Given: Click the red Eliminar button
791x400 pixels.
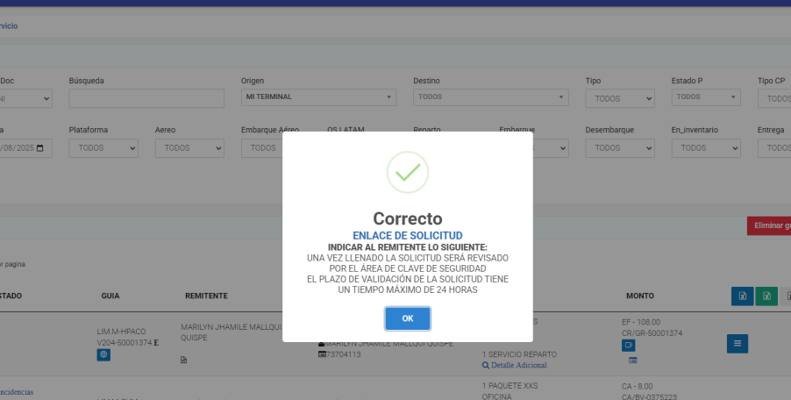Looking at the screenshot, I should coord(769,225).
